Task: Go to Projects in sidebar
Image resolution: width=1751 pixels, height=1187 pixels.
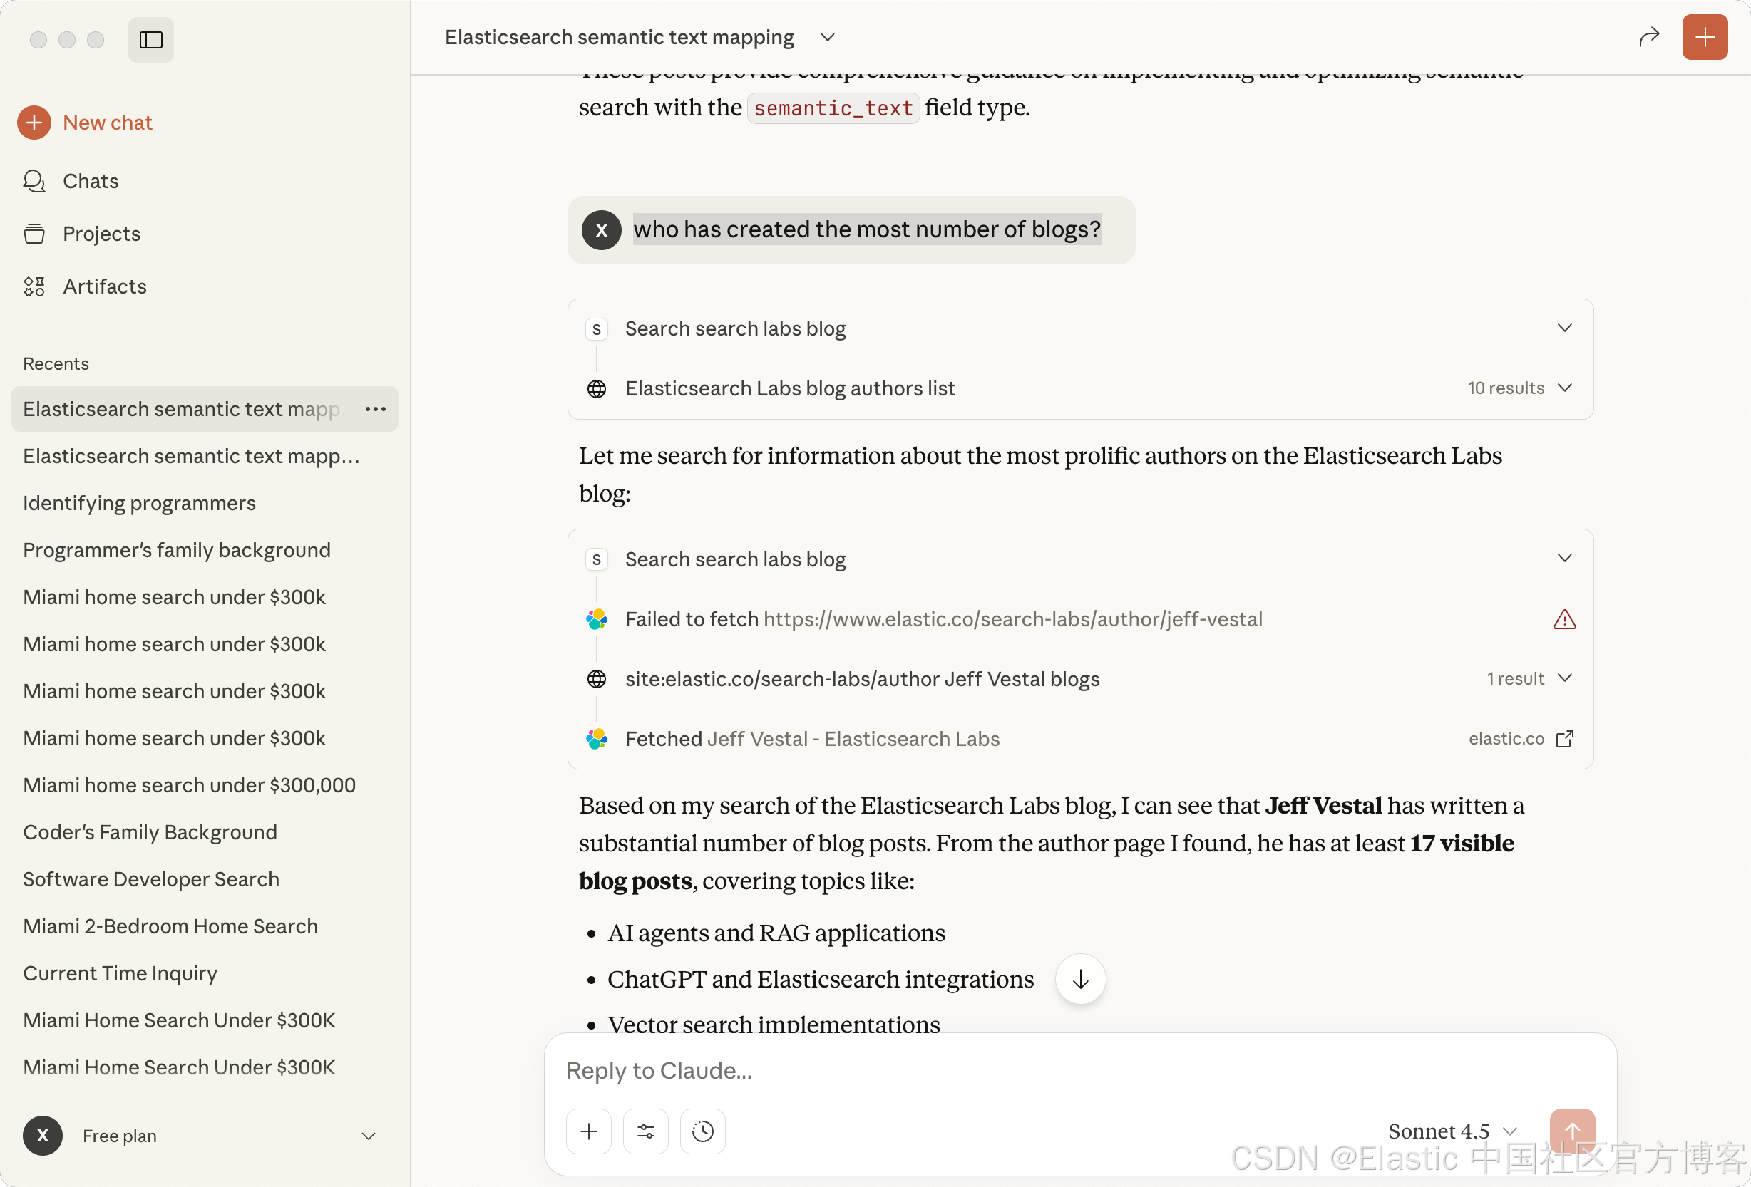Action: click(x=101, y=234)
